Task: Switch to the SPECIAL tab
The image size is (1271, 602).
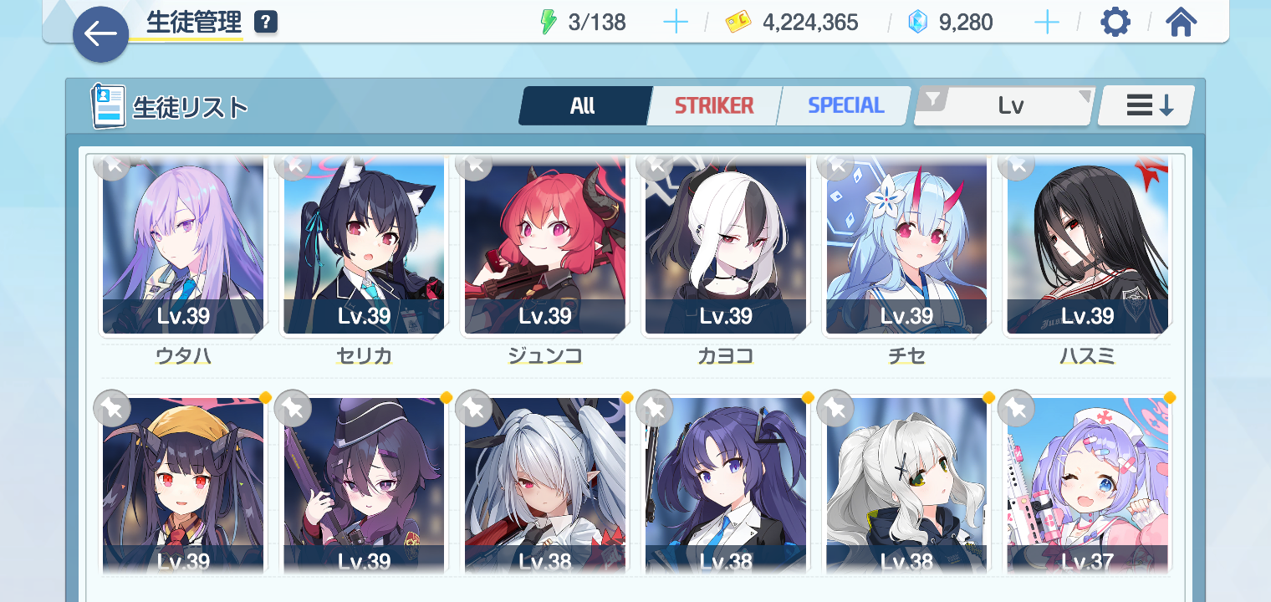Action: coord(845,106)
